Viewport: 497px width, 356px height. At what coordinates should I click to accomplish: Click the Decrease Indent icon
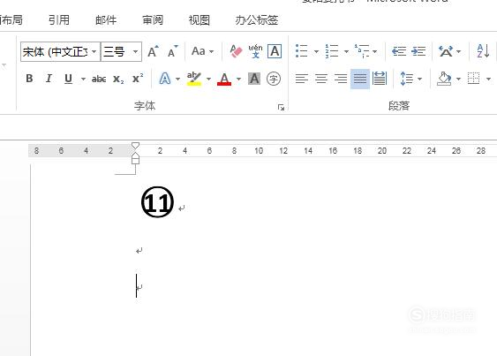pyautogui.click(x=399, y=51)
